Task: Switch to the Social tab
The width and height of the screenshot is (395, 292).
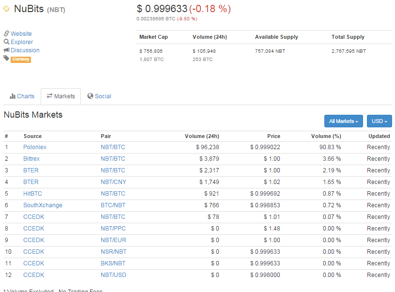Action: (x=99, y=96)
